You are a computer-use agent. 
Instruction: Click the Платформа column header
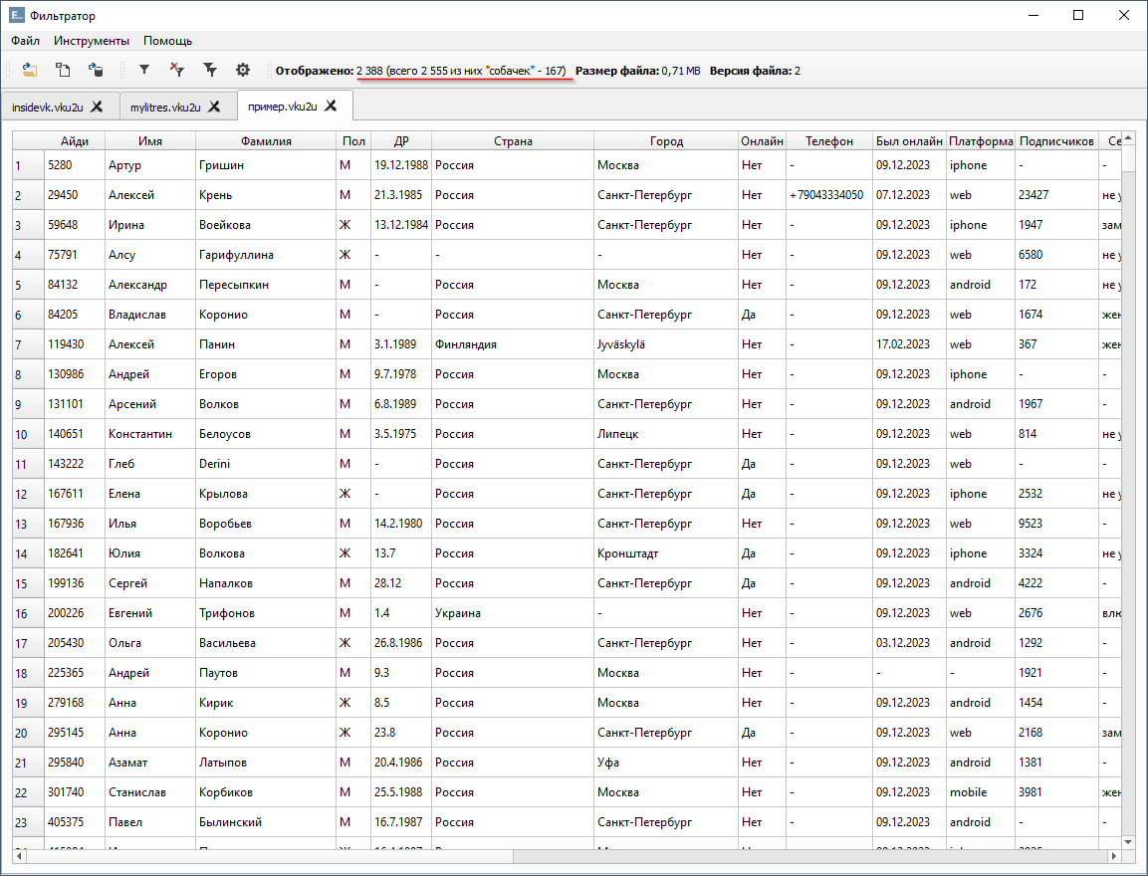981,141
